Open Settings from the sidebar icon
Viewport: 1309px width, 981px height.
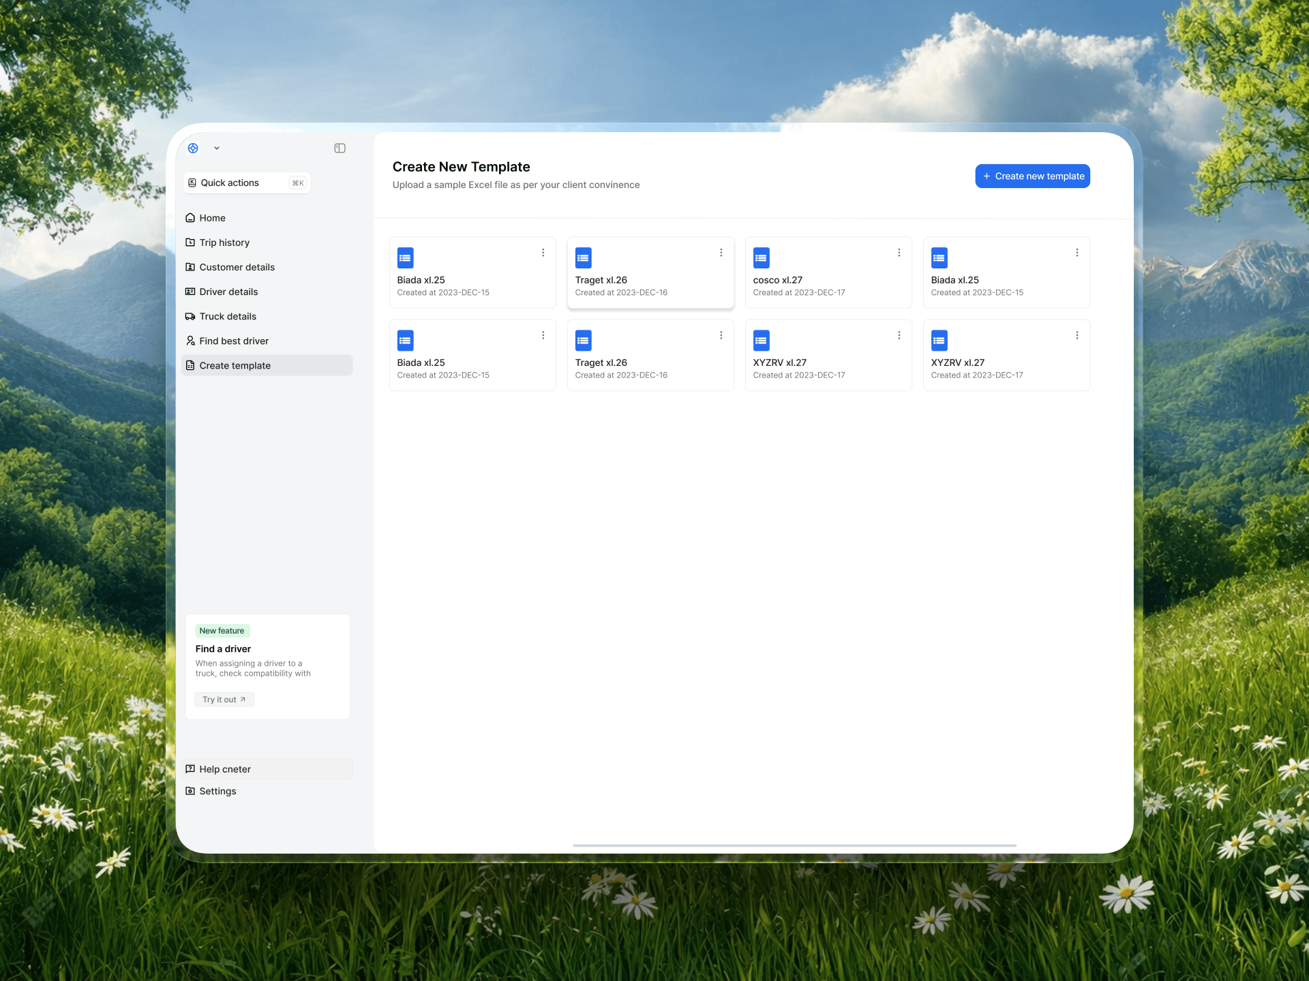[190, 791]
